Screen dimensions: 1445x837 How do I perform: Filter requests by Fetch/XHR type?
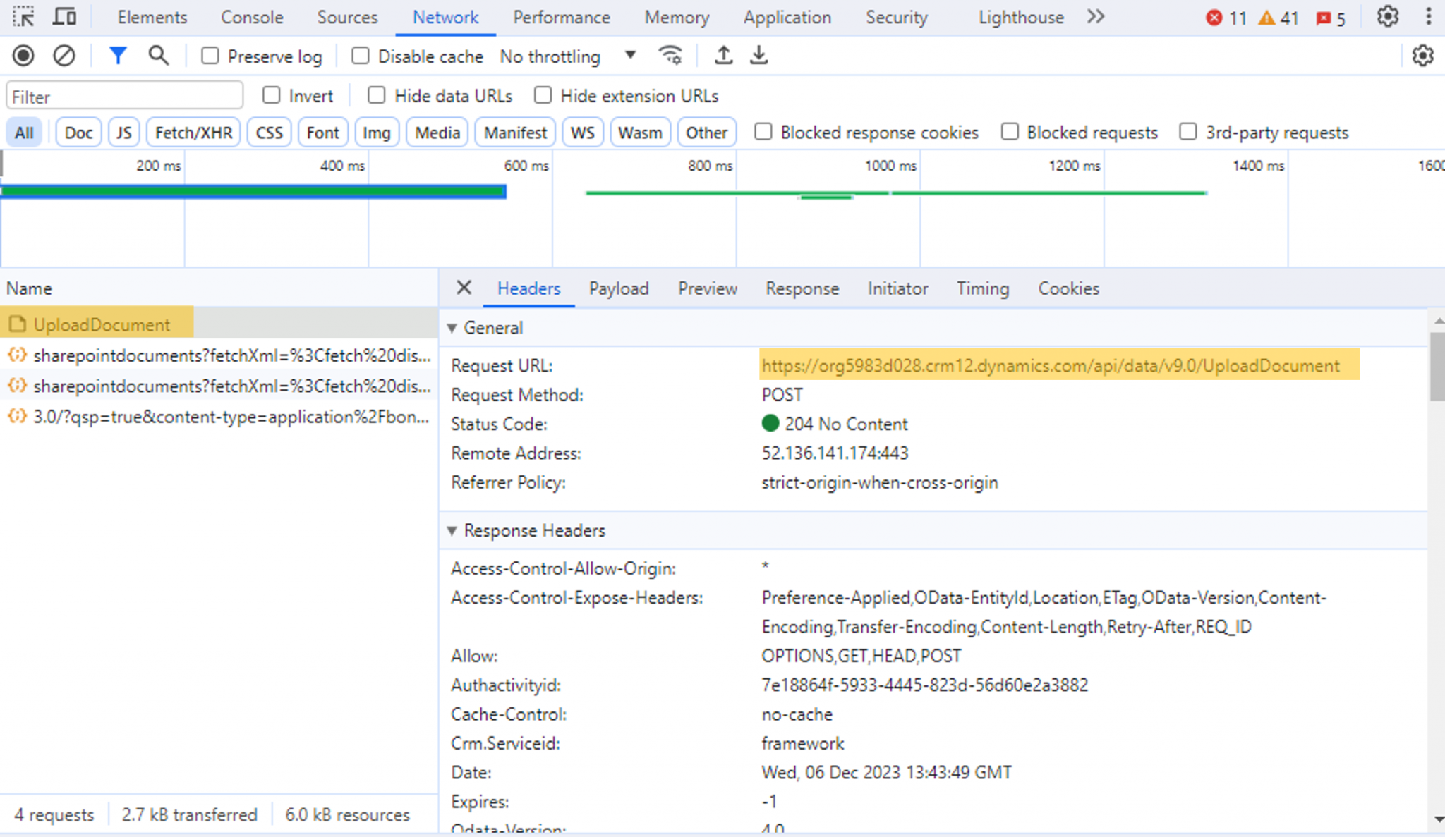click(x=193, y=132)
